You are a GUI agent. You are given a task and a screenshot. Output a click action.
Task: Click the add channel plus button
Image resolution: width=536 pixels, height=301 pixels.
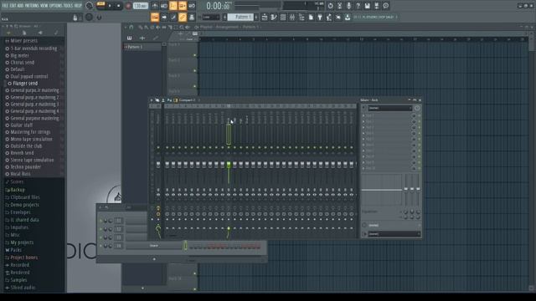[154, 259]
